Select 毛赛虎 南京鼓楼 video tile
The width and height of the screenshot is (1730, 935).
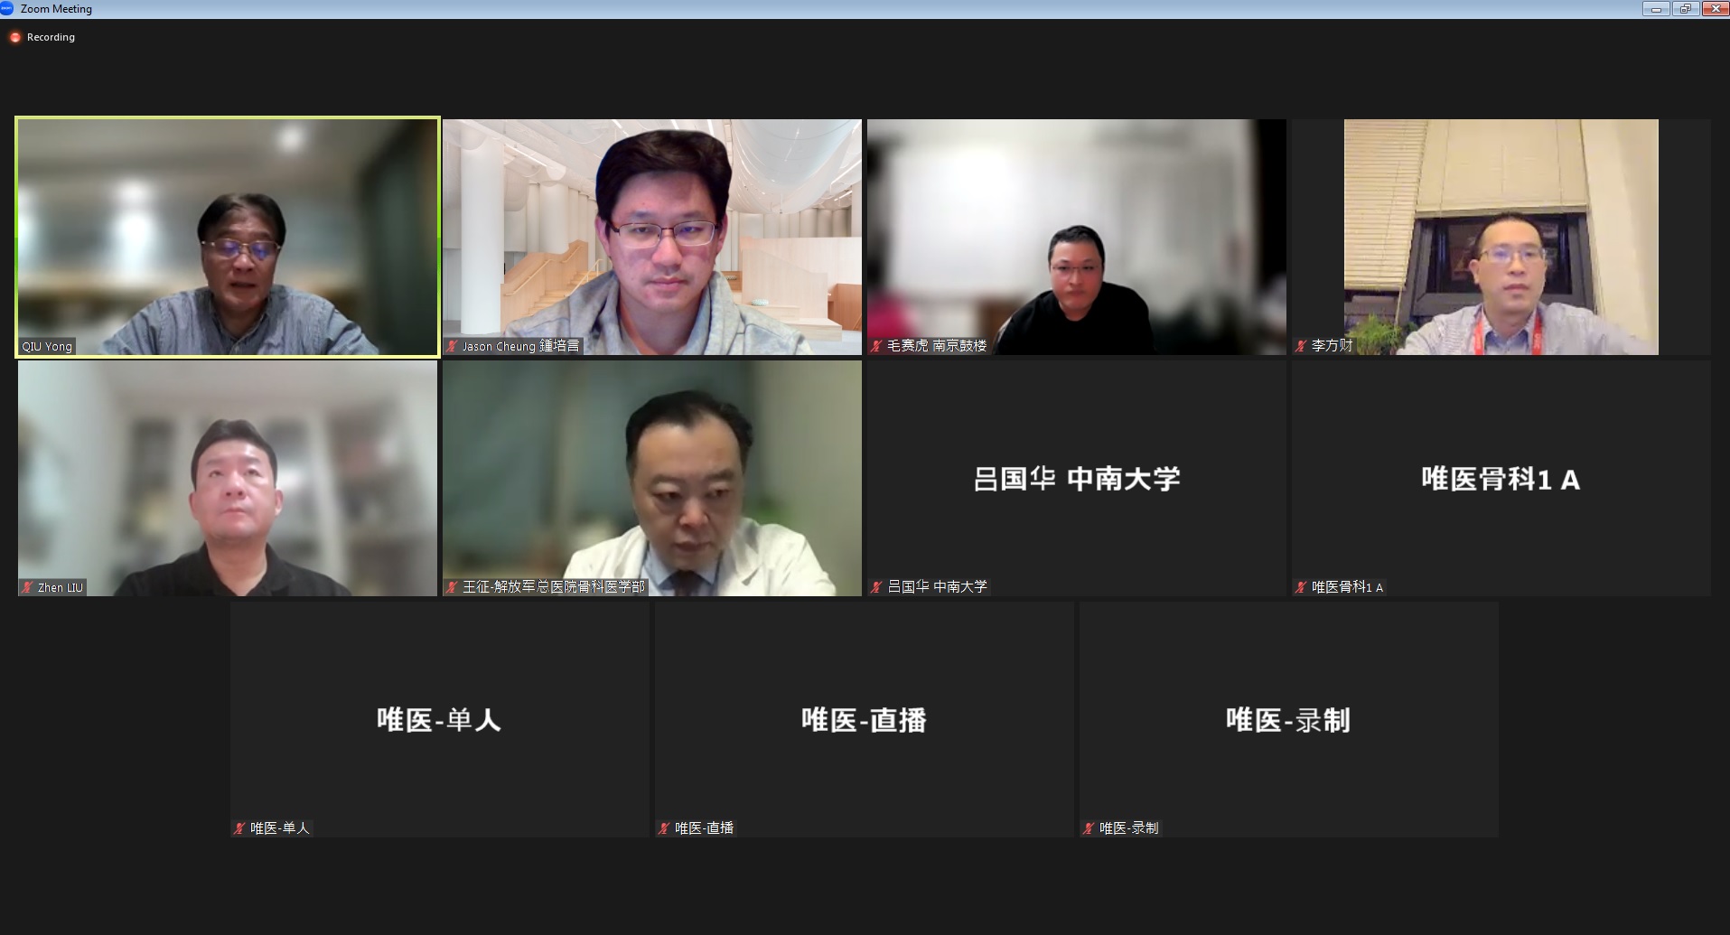pos(1077,237)
